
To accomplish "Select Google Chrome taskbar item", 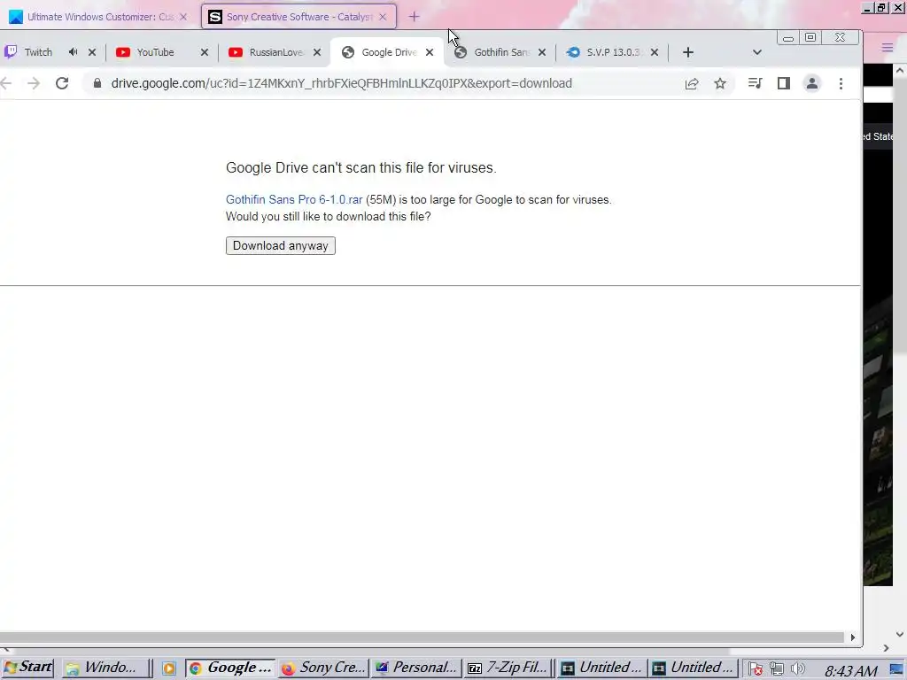I will (231, 668).
